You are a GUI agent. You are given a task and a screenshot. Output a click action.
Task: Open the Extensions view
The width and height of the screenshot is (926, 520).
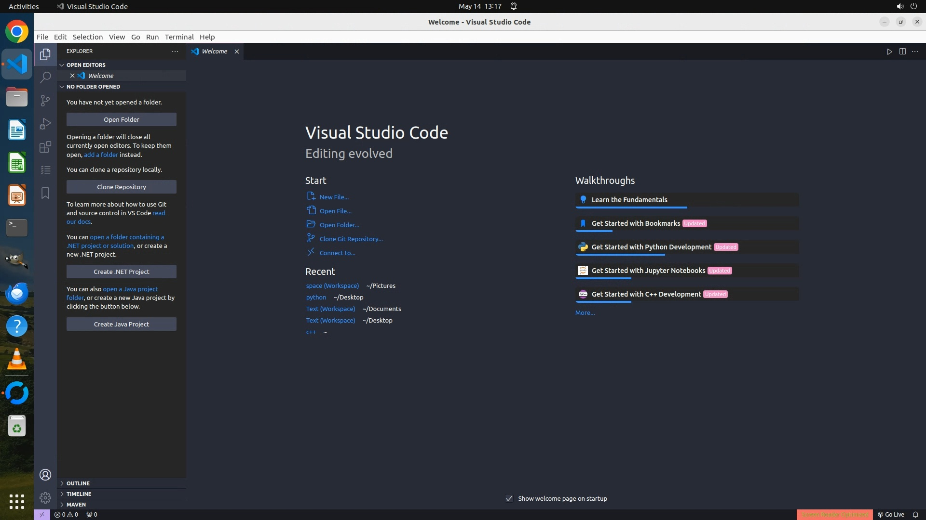coord(45,147)
